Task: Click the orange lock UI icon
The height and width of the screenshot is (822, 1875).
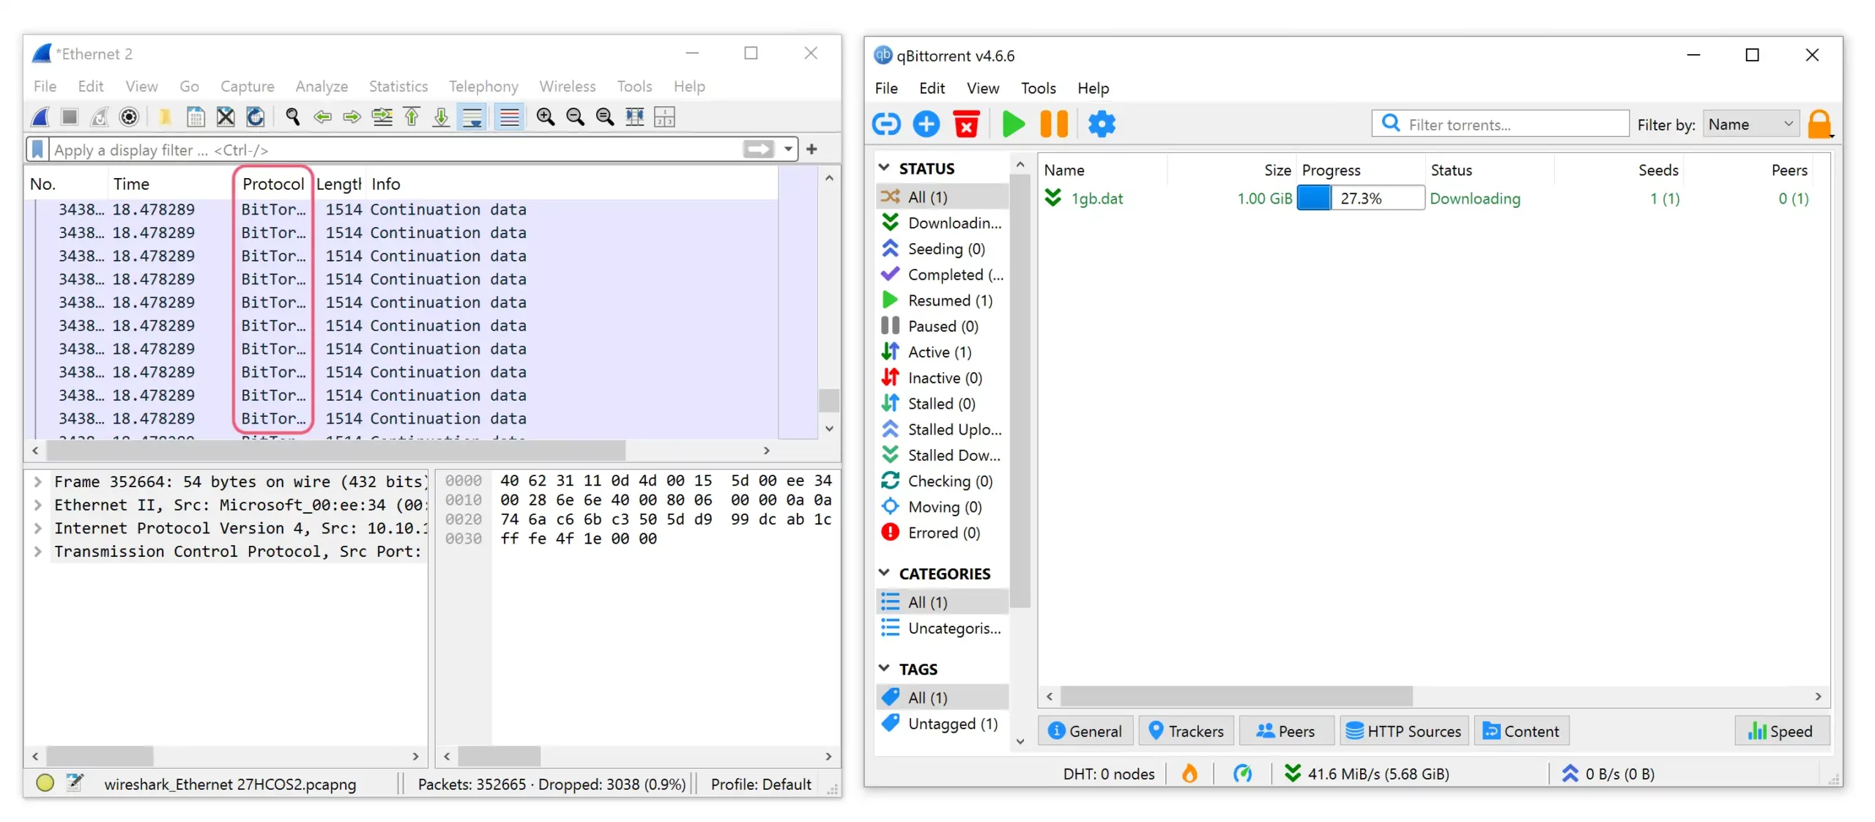Action: [x=1819, y=124]
